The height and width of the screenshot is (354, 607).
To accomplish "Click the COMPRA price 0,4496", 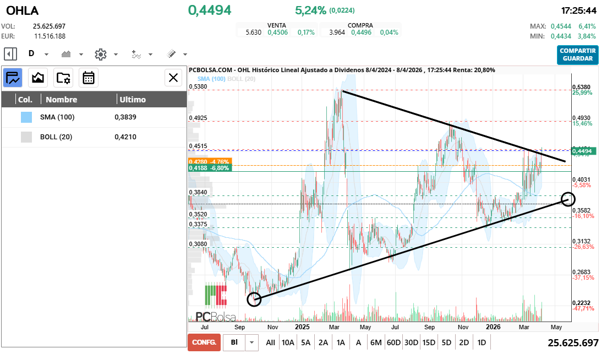I will (x=361, y=32).
